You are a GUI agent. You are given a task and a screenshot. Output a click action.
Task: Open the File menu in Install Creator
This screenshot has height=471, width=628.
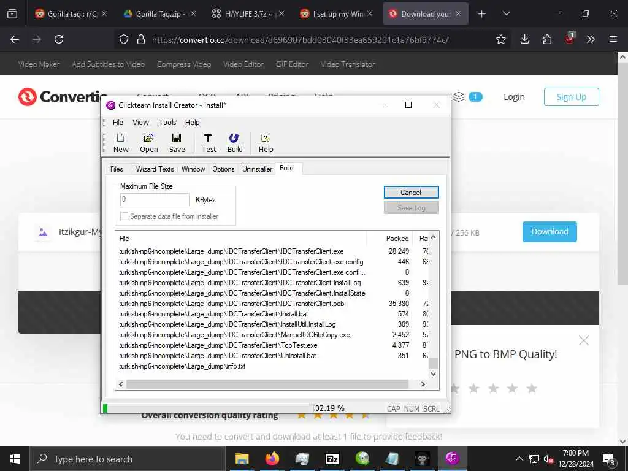(x=118, y=123)
